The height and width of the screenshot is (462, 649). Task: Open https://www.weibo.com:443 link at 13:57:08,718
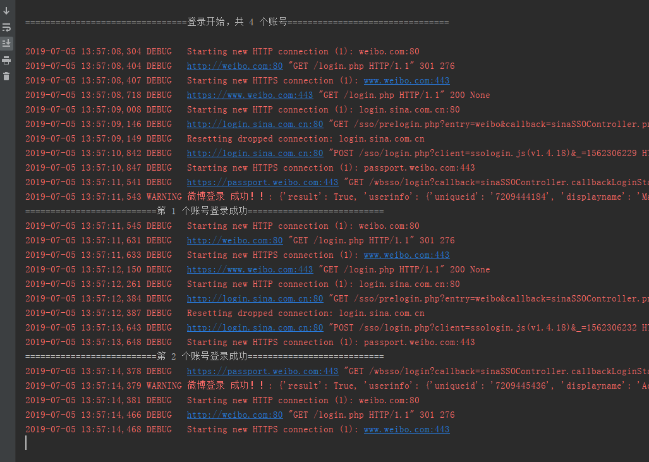coord(250,95)
